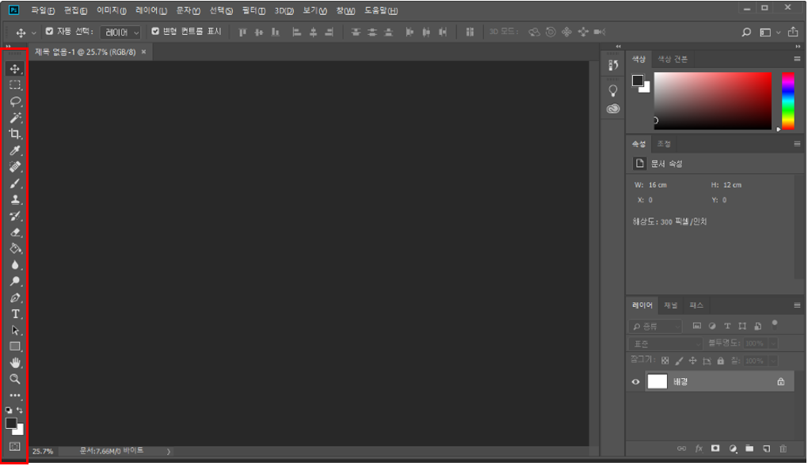Image resolution: width=808 pixels, height=466 pixels.
Task: Select the Magic Wand tool
Action: click(15, 117)
